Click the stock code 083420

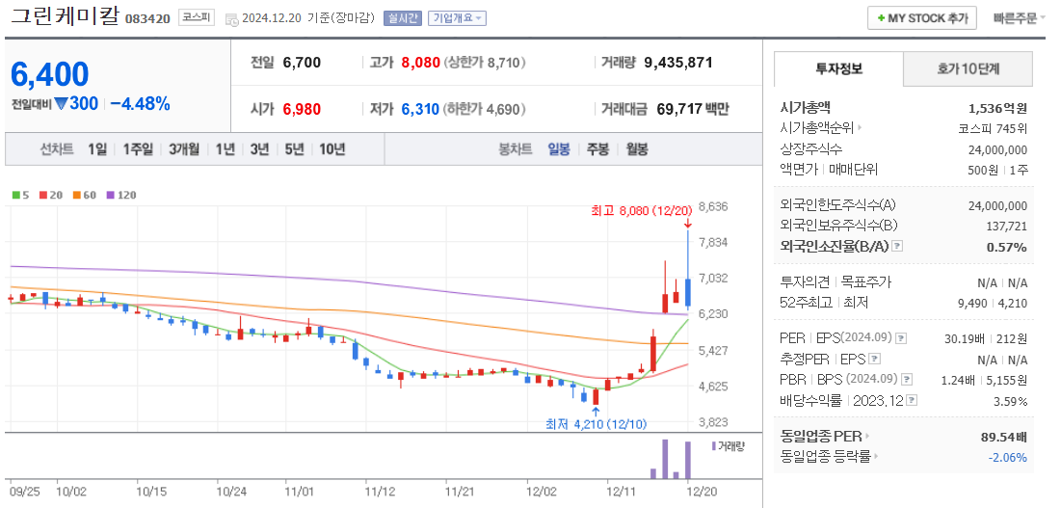click(147, 19)
